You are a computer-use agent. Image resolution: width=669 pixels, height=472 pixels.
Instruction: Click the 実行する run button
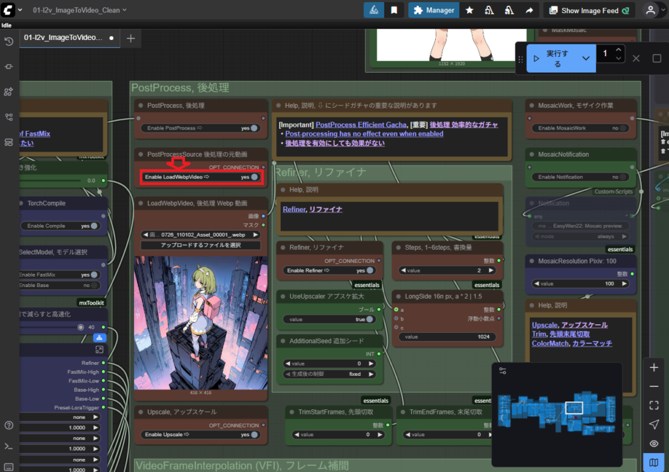(552, 58)
